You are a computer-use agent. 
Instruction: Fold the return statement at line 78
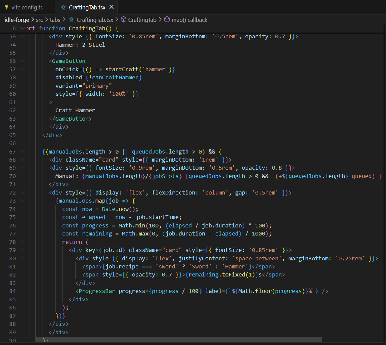coord(23,242)
